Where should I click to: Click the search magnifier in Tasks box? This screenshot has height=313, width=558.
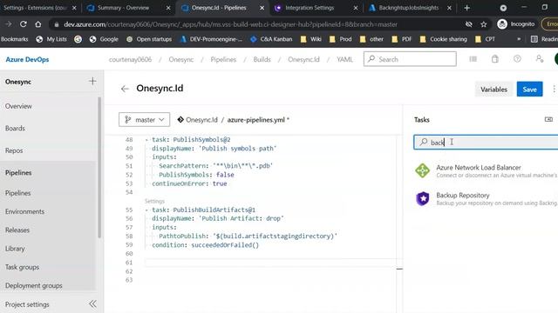coord(424,142)
